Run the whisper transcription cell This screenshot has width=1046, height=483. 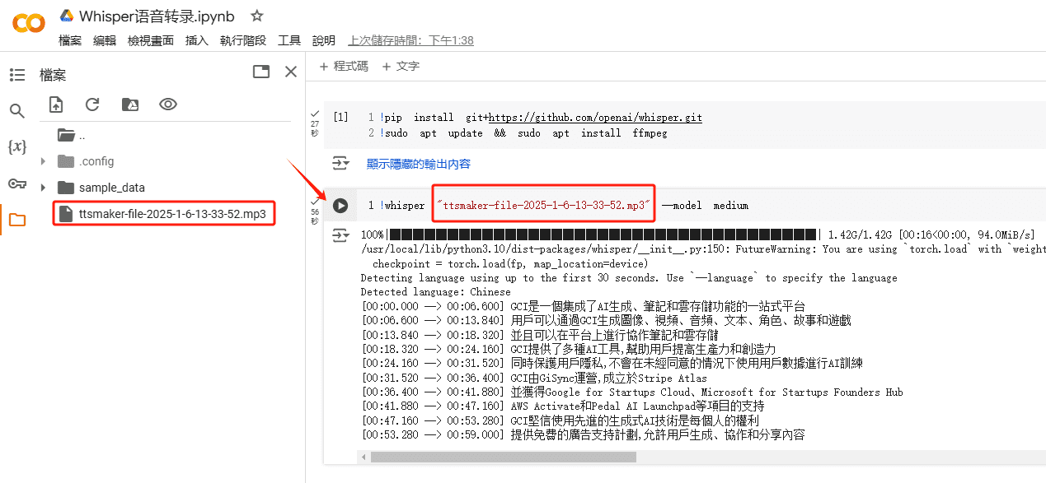340,206
